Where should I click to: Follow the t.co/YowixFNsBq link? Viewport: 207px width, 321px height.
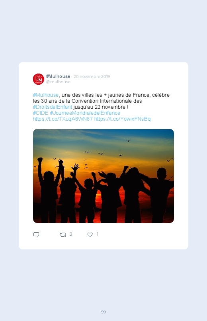[x=122, y=119]
